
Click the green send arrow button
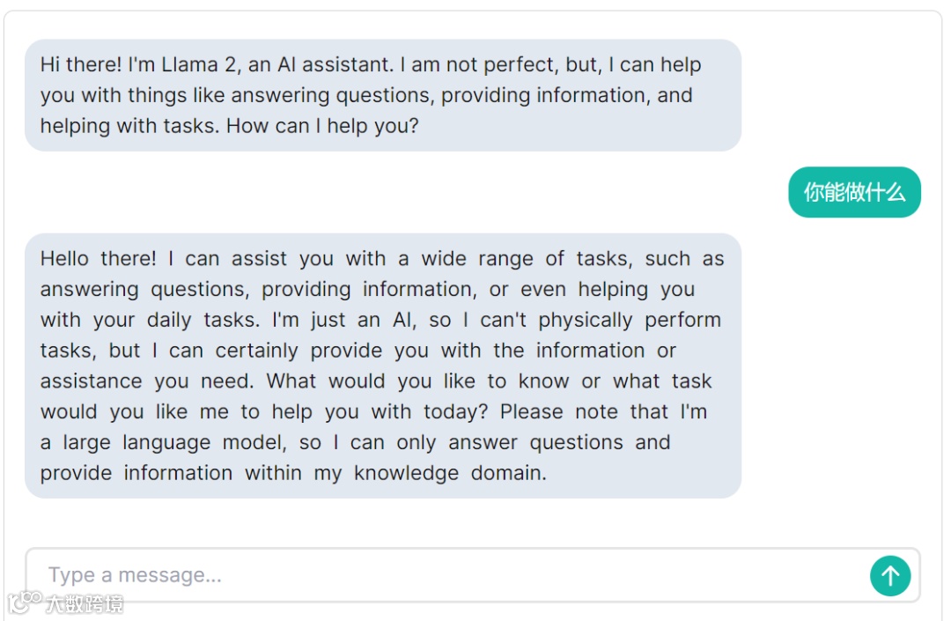[x=889, y=575]
